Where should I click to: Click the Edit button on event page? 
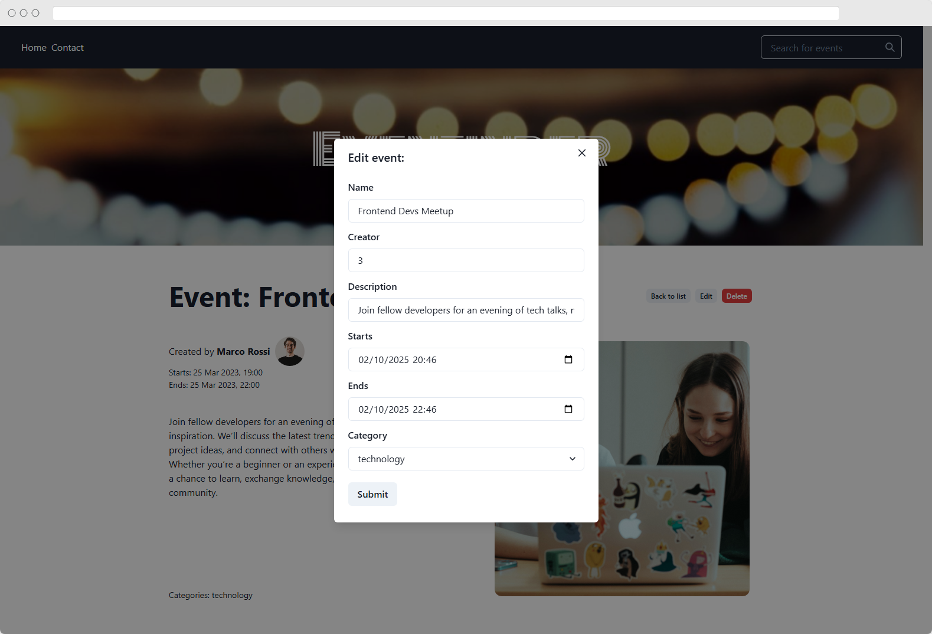click(706, 296)
